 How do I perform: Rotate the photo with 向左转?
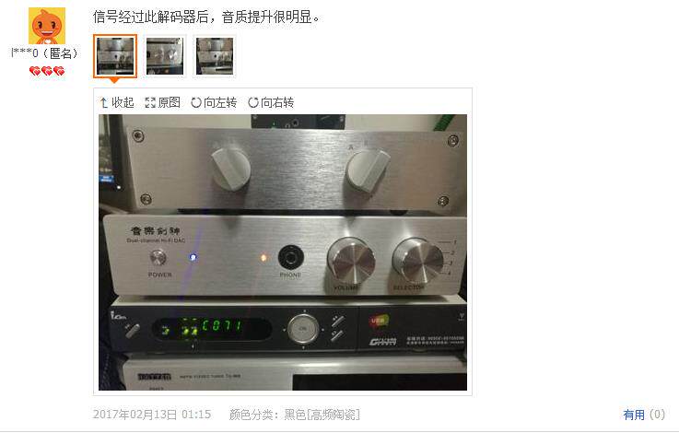point(220,102)
